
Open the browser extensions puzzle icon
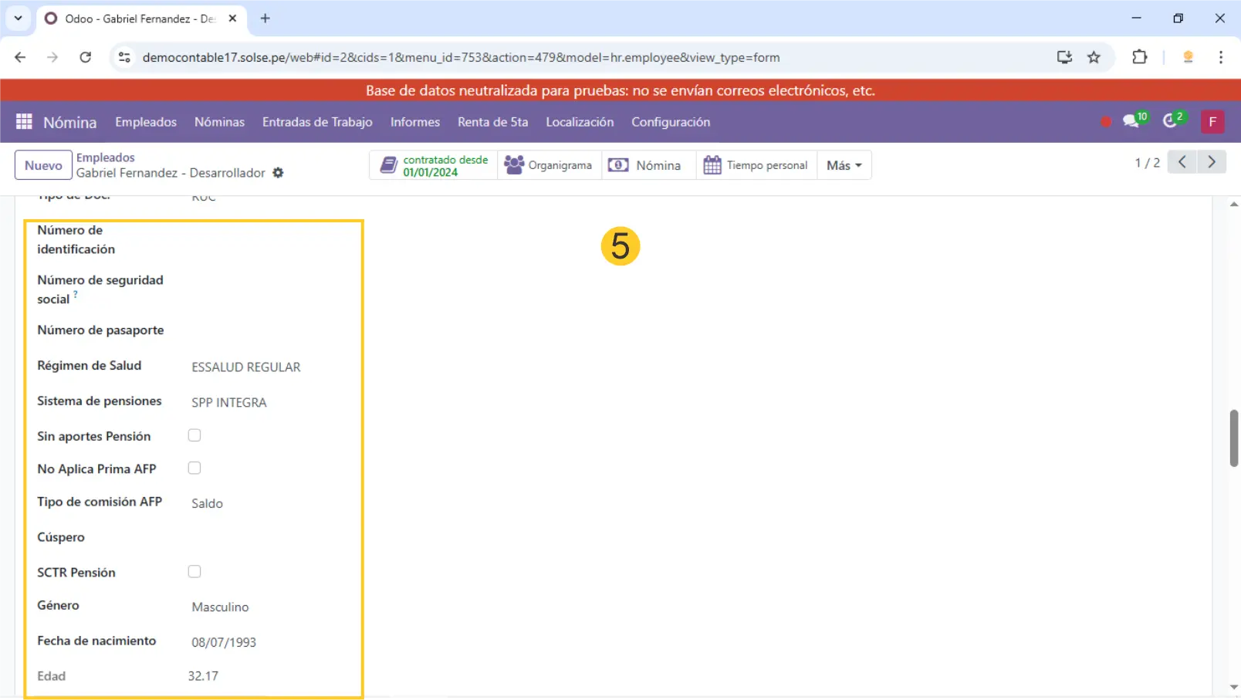[x=1139, y=57]
